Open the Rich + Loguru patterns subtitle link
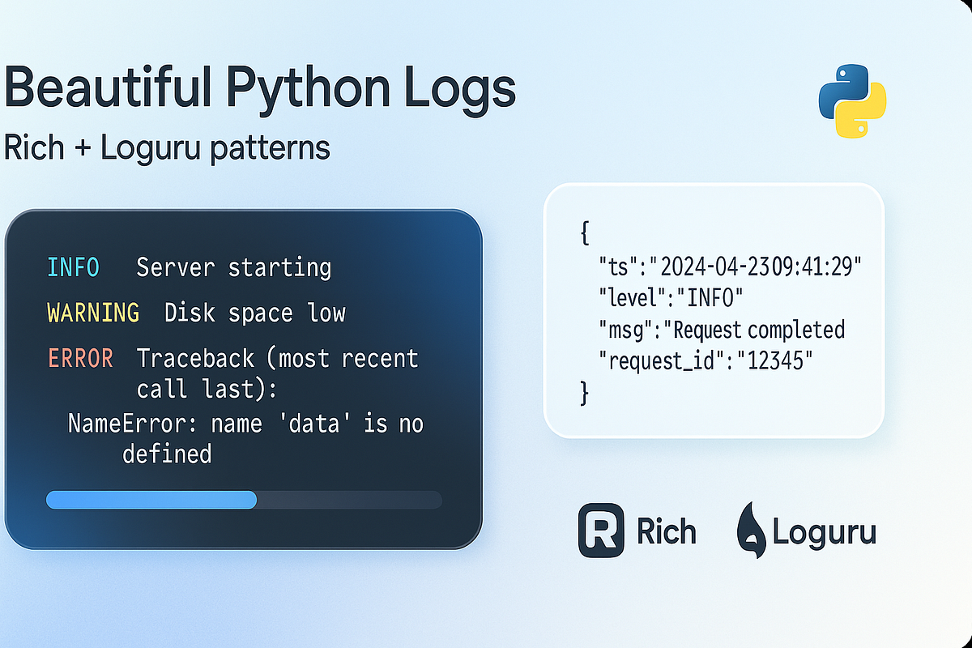972x648 pixels. 167,147
